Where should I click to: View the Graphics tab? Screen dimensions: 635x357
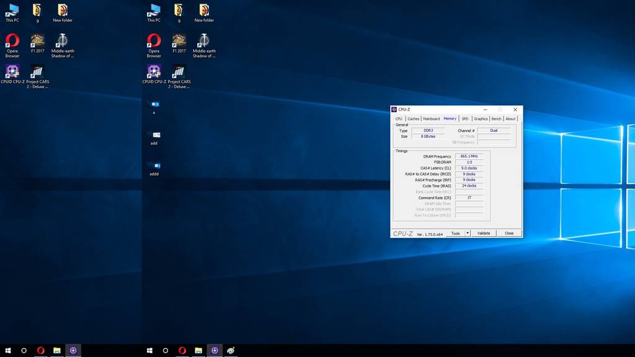(481, 118)
